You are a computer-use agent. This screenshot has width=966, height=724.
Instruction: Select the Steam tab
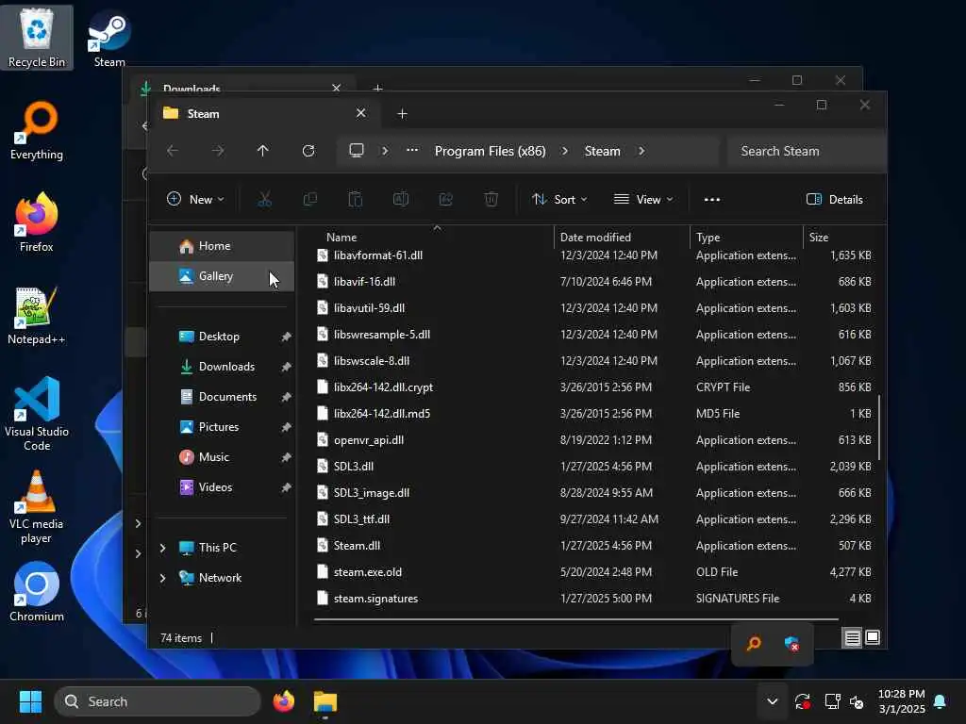265,114
